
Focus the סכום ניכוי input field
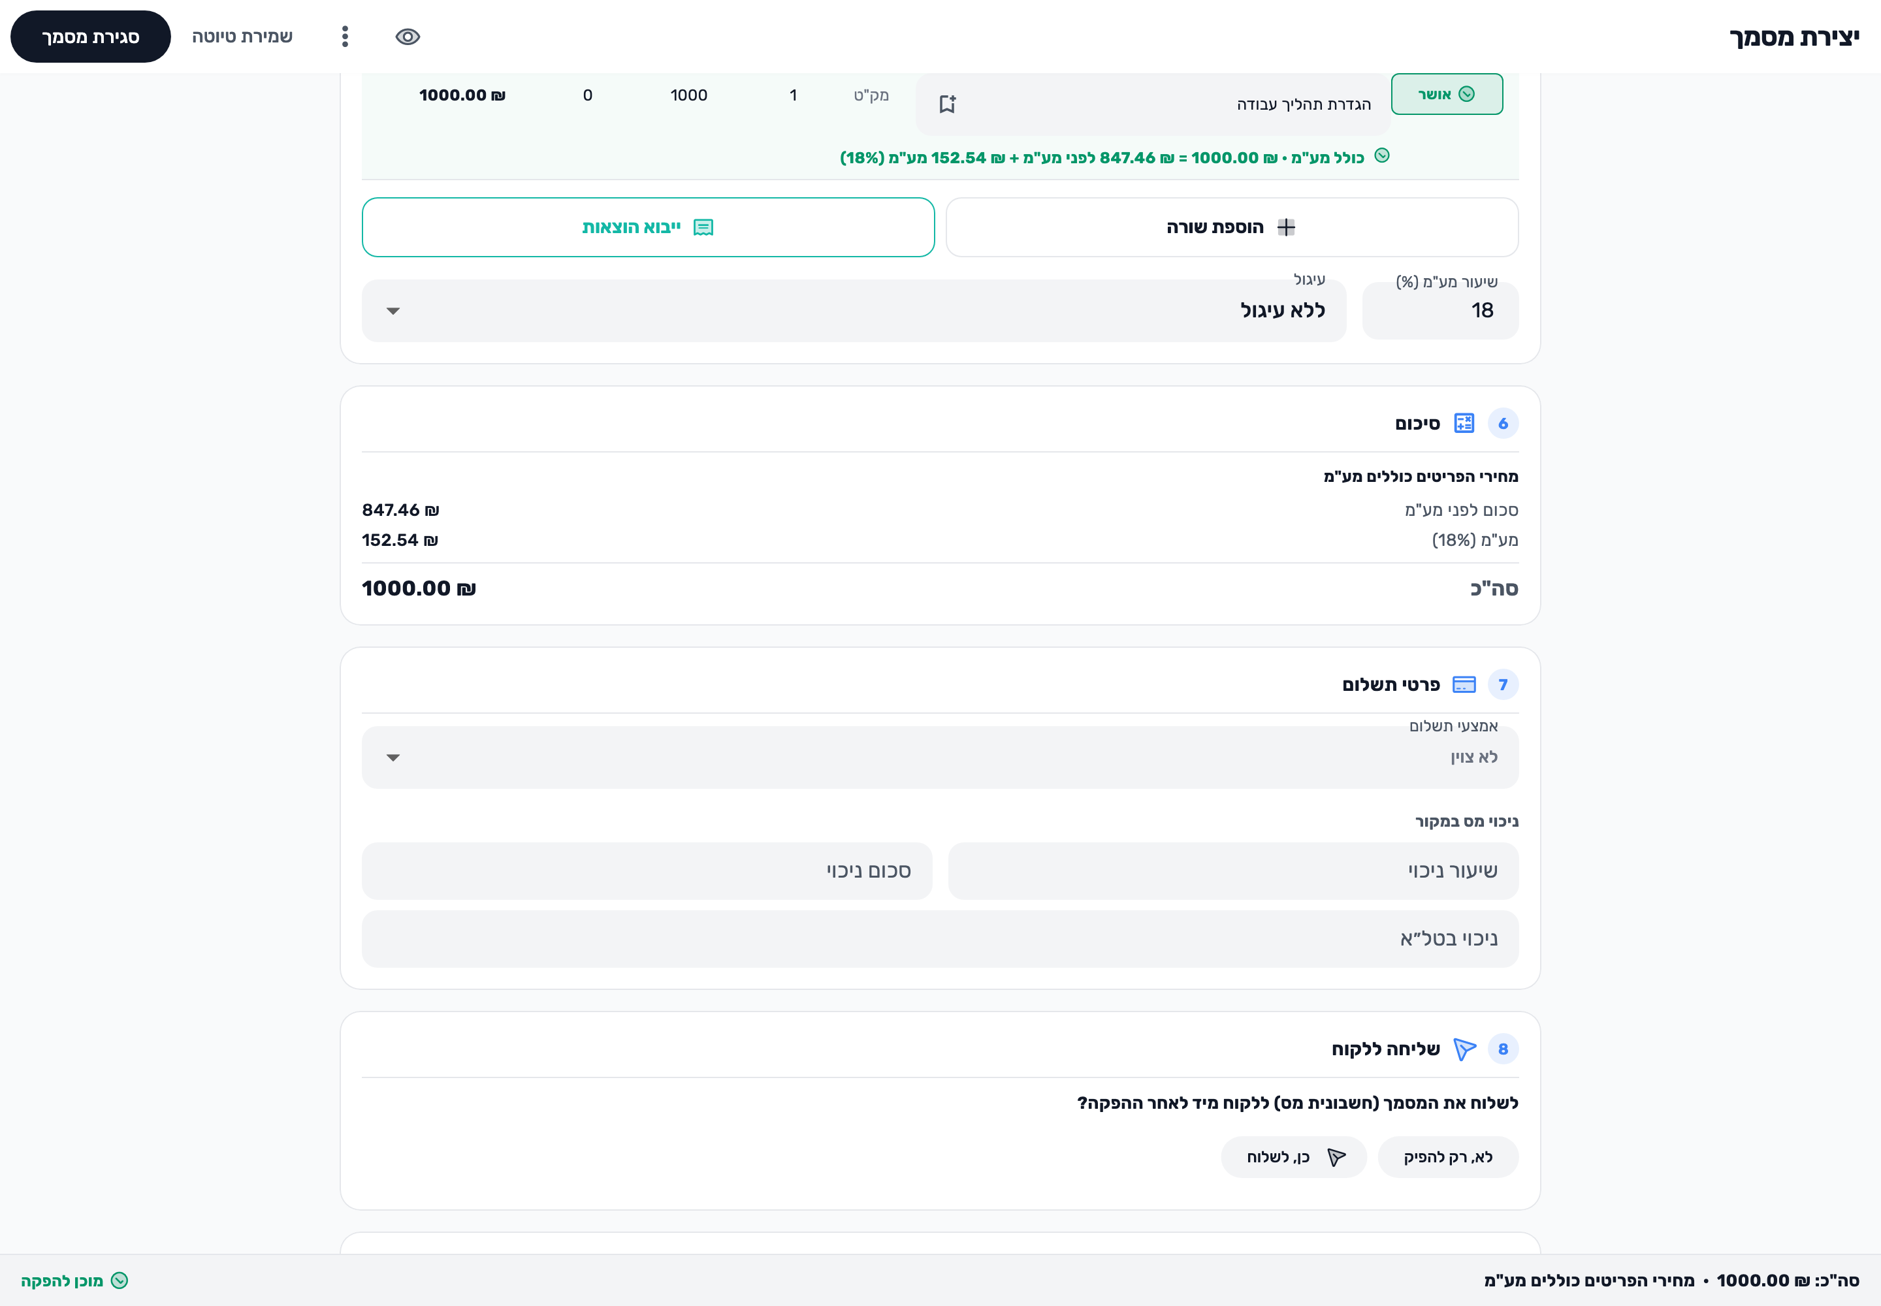pyautogui.click(x=647, y=872)
